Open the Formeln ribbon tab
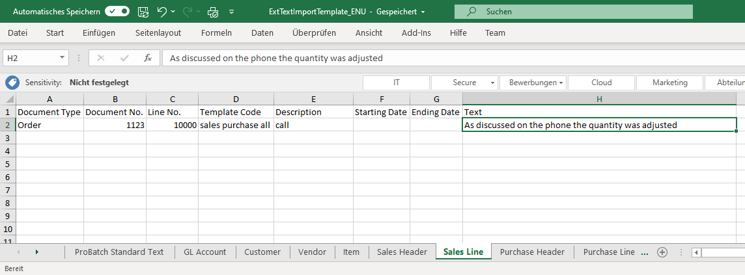Viewport: 745px width, 275px height. 216,33
